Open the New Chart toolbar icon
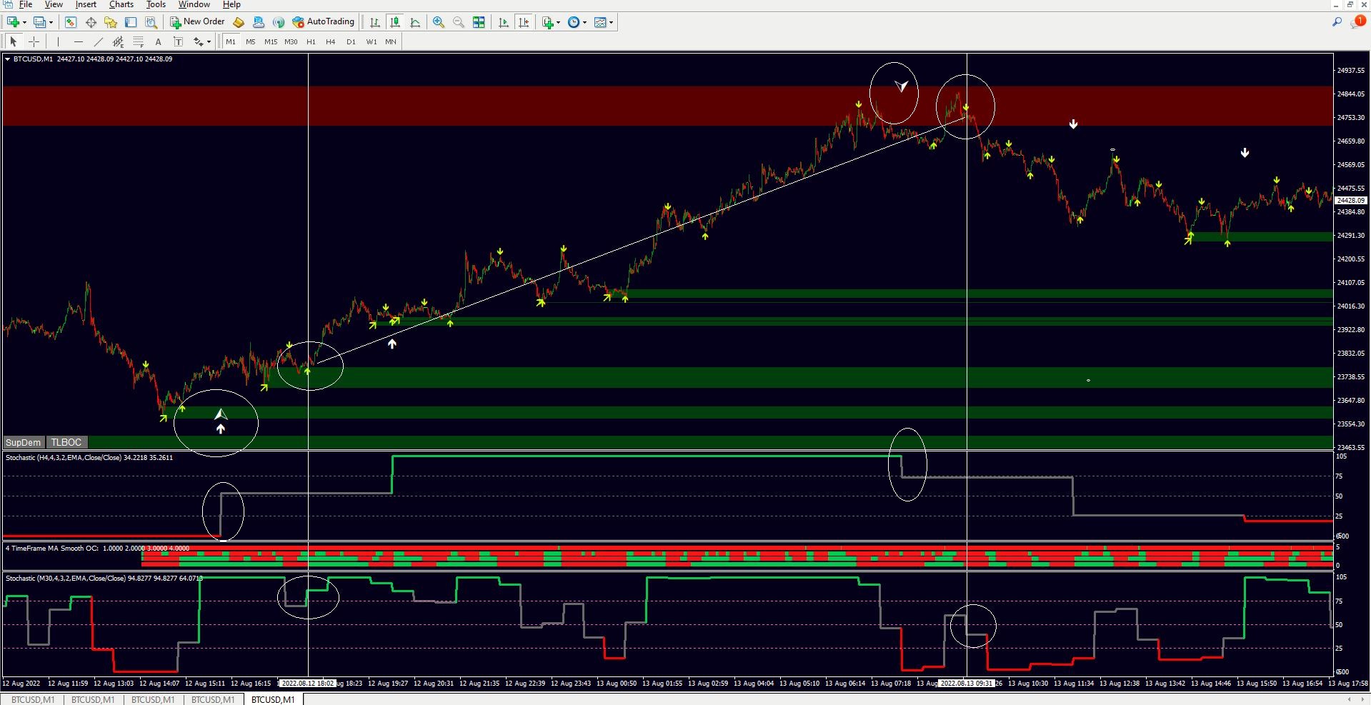Image resolution: width=1371 pixels, height=705 pixels. point(13,22)
